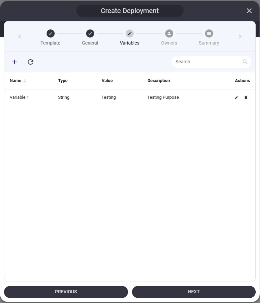The height and width of the screenshot is (303, 260).
Task: Close the Create Deployment dialog
Action: (249, 11)
